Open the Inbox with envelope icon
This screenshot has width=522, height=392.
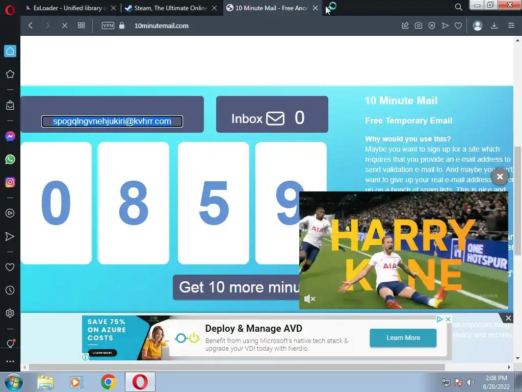pyautogui.click(x=272, y=114)
